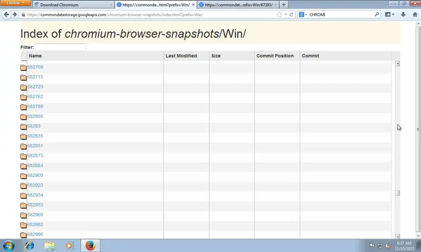This screenshot has width=421, height=252.
Task: Open Internet Explorer from the taskbar
Action: click(x=30, y=245)
